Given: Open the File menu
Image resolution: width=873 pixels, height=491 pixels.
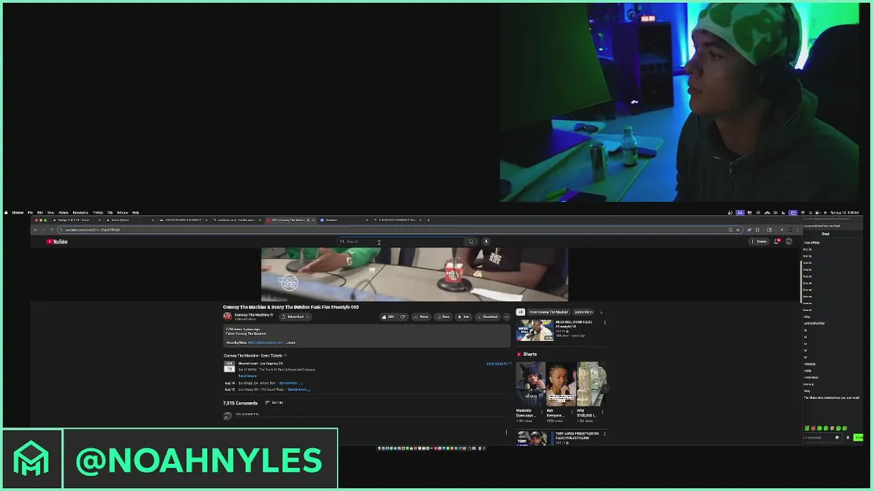Looking at the screenshot, I should click(x=30, y=213).
